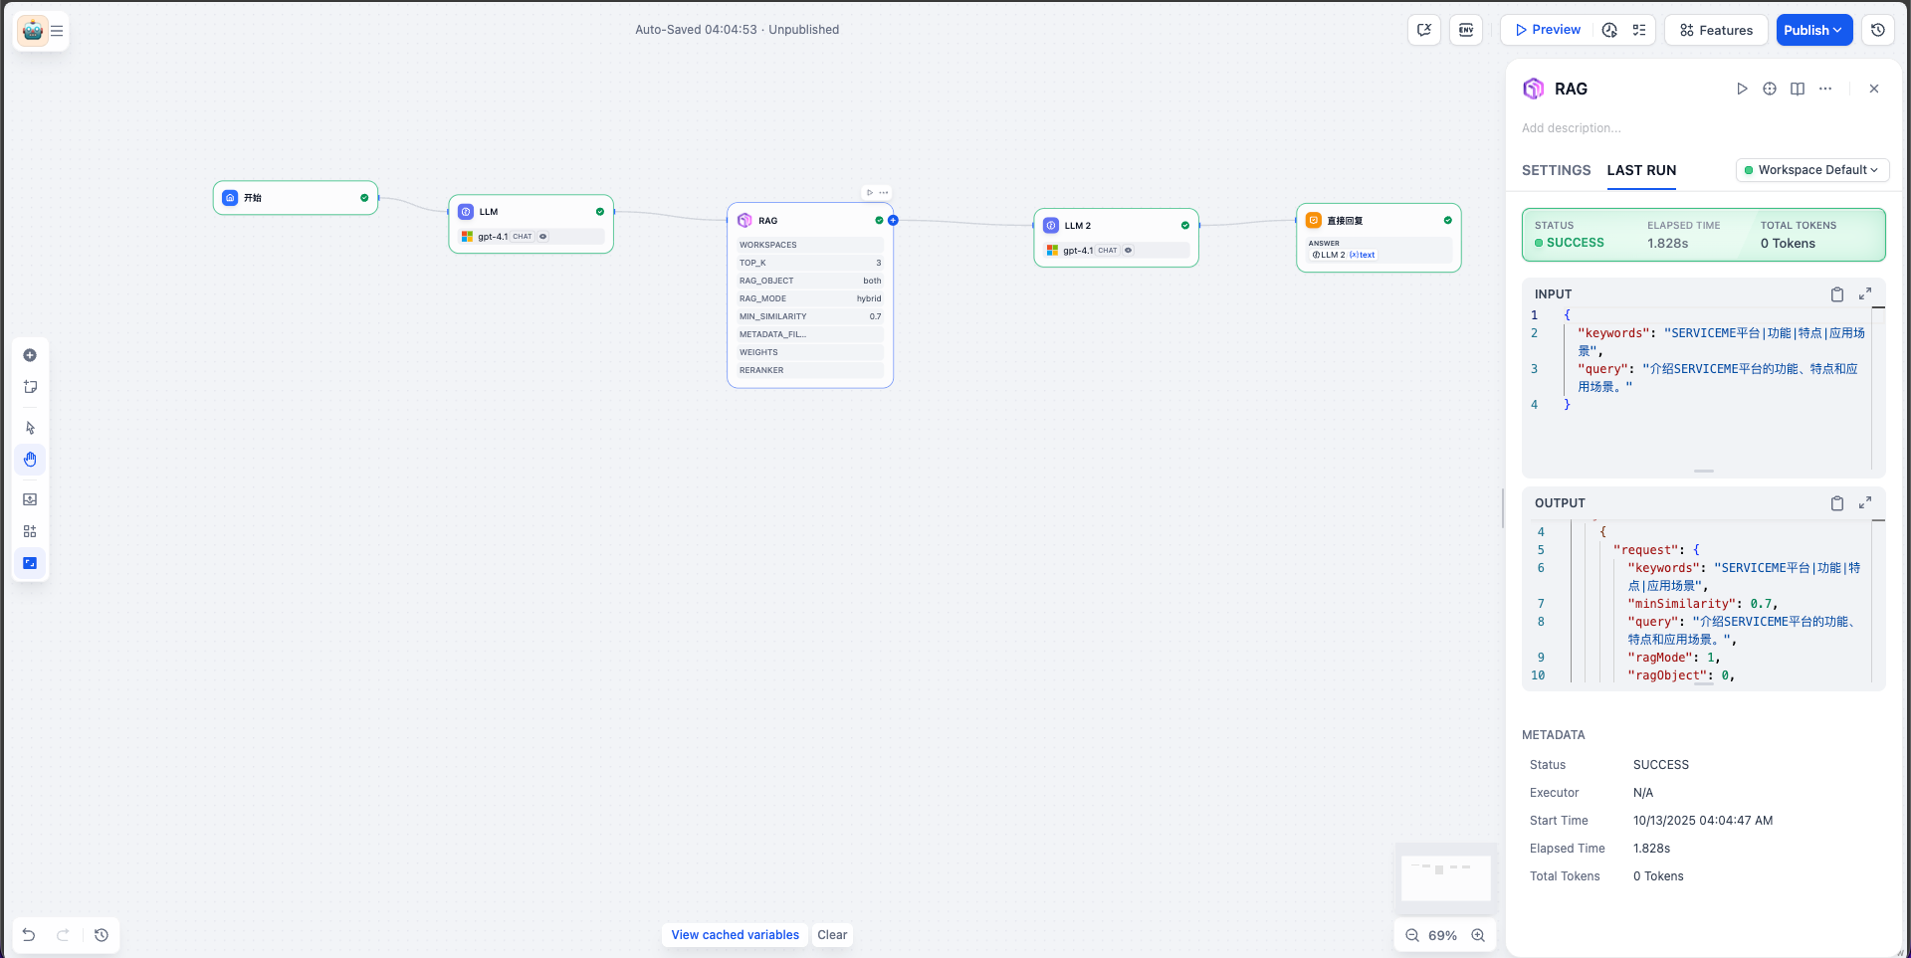This screenshot has height=958, width=1911.
Task: Expand the Workspace Default selector
Action: click(x=1812, y=170)
